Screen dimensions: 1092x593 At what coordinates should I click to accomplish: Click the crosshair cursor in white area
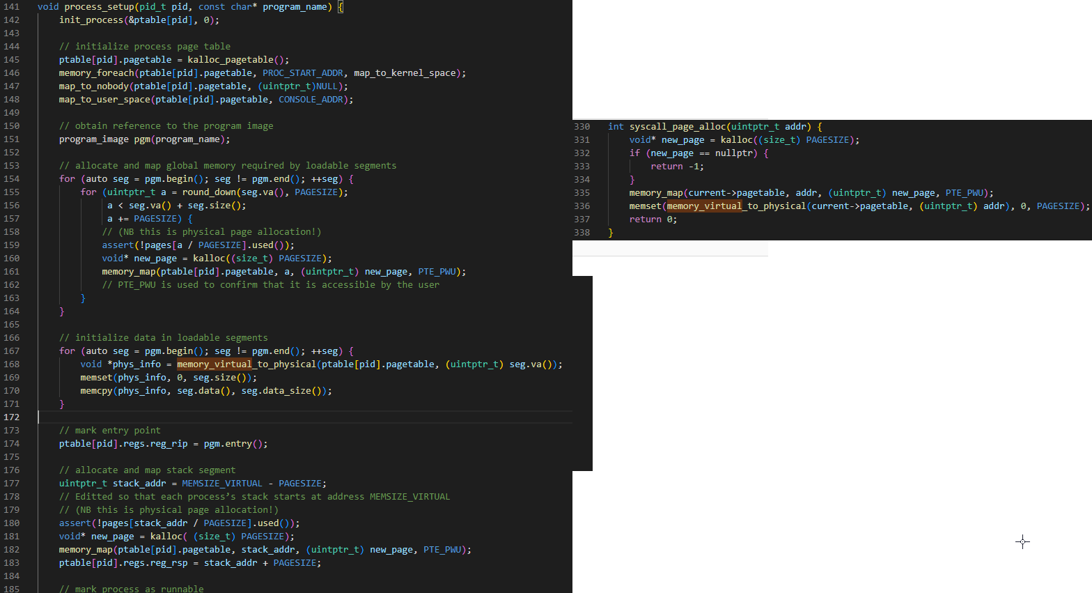(x=1022, y=542)
